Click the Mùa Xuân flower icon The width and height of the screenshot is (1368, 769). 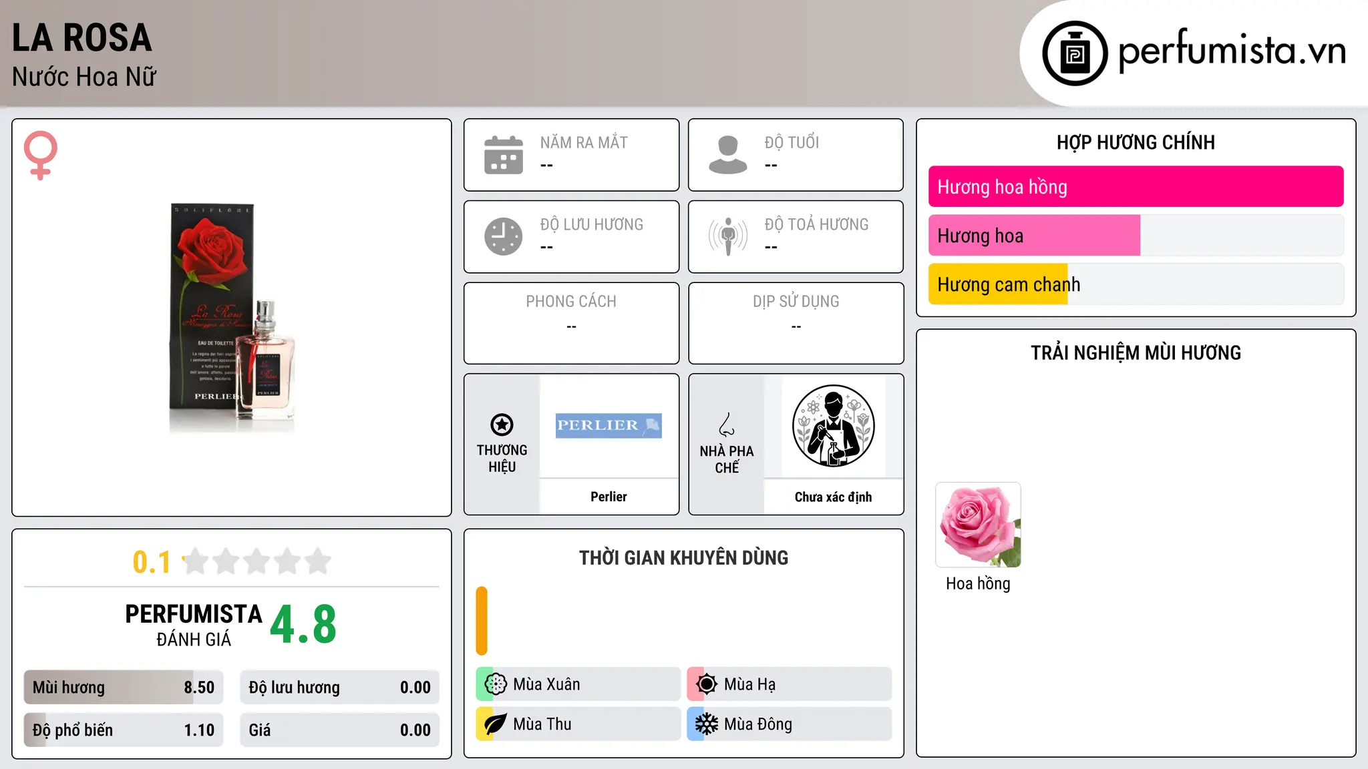(496, 684)
